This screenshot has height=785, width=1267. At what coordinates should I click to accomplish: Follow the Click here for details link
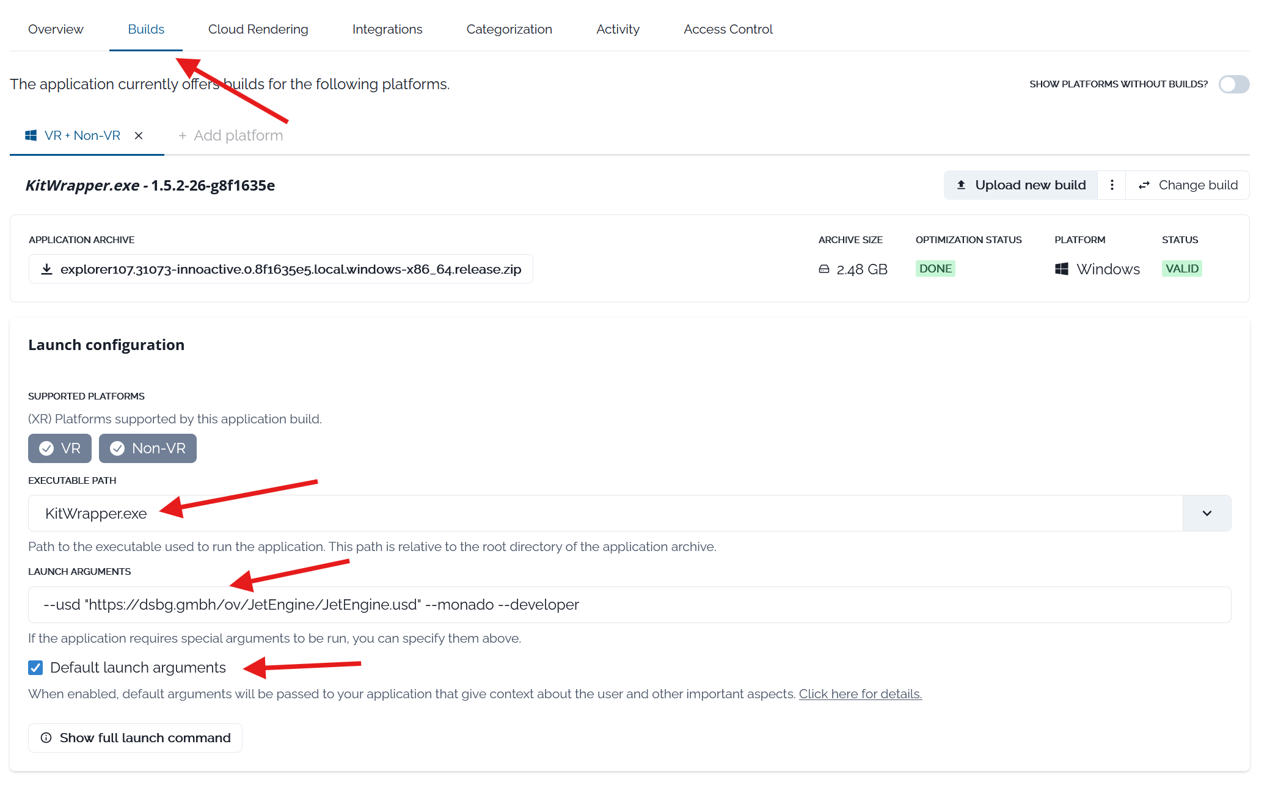pos(860,694)
